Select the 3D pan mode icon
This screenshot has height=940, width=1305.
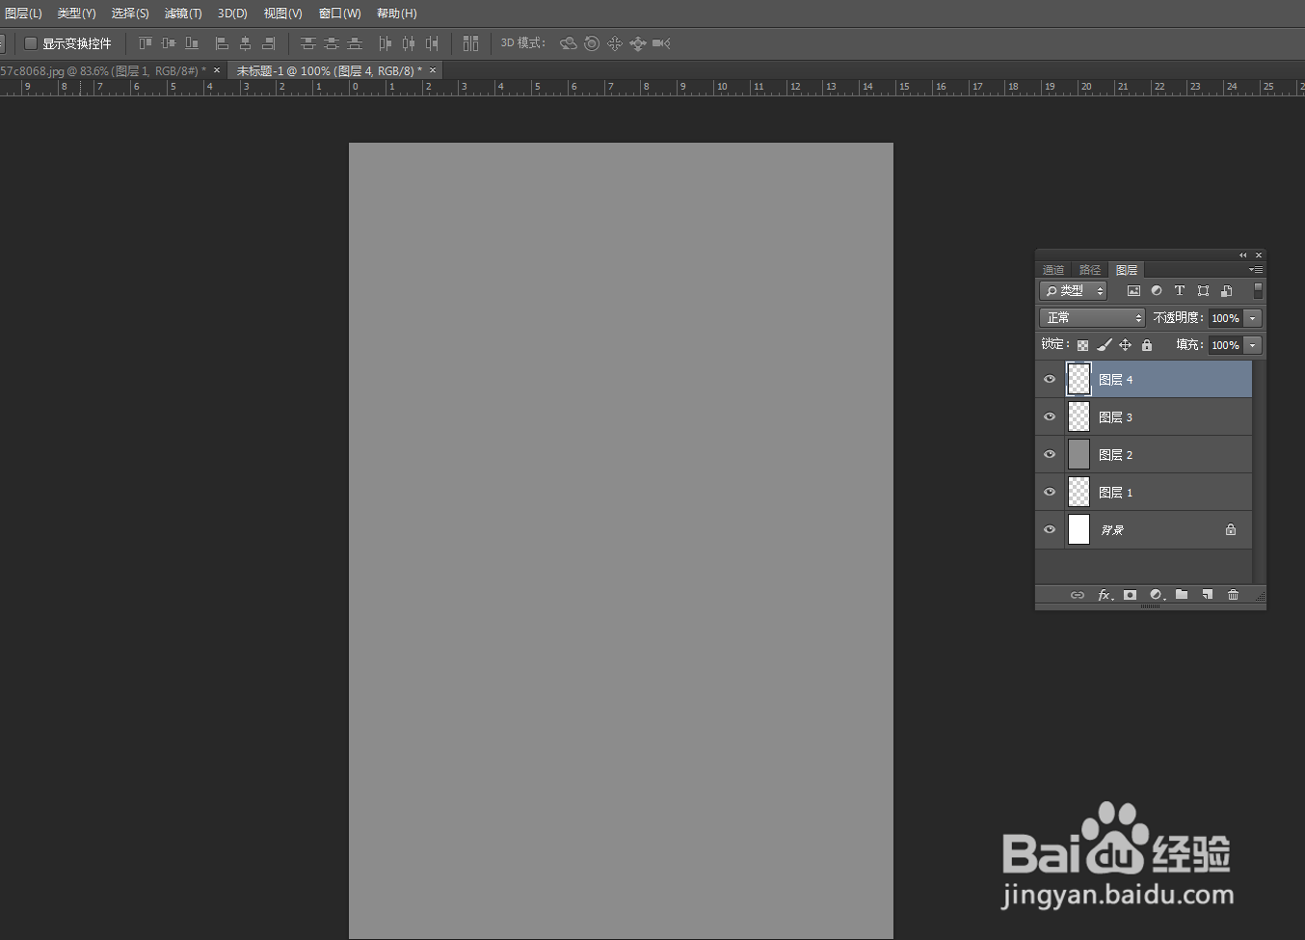[615, 43]
